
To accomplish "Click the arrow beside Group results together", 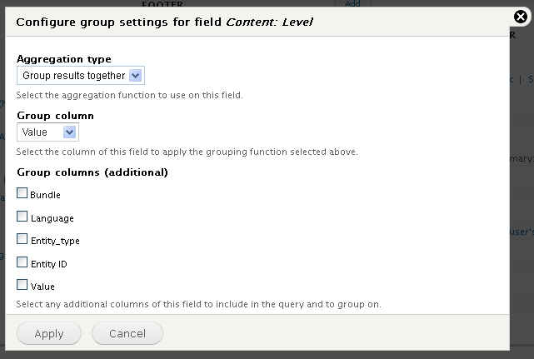I will pyautogui.click(x=135, y=75).
